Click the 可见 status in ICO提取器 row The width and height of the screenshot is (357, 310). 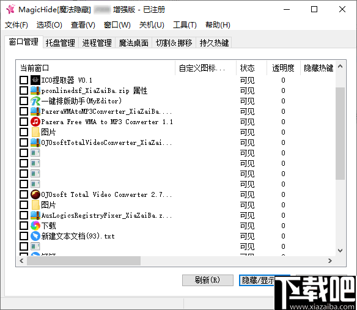(x=247, y=80)
